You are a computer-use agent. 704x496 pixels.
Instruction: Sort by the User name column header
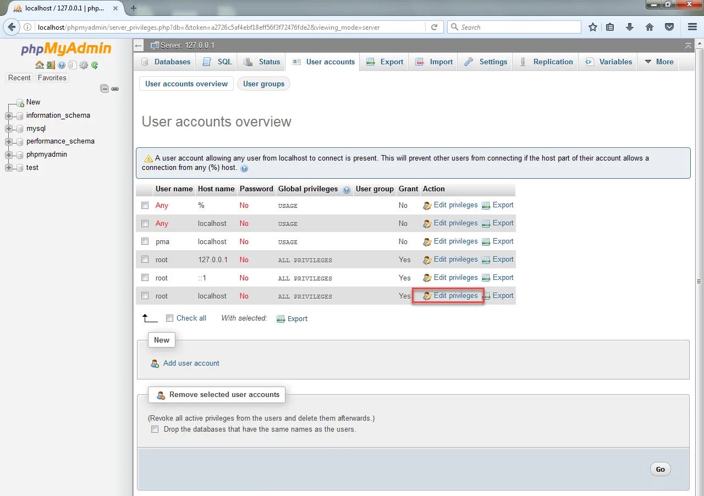(x=174, y=189)
